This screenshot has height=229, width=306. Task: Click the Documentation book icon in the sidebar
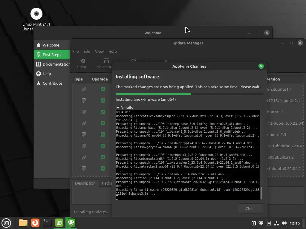(39, 64)
